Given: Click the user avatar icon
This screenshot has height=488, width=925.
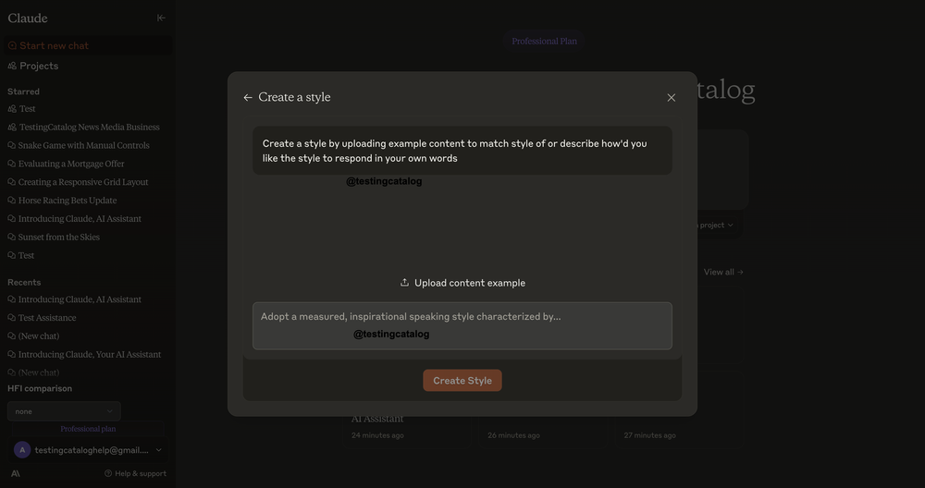Looking at the screenshot, I should [22, 450].
